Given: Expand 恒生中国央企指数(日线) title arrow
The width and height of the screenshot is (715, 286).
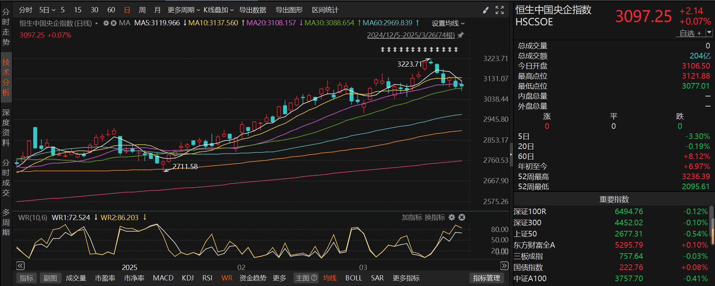Looking at the screenshot, I should coord(97,23).
